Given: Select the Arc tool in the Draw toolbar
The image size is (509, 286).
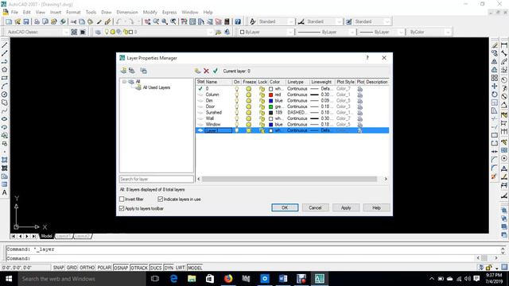Looking at the screenshot, I should pos(5,87).
